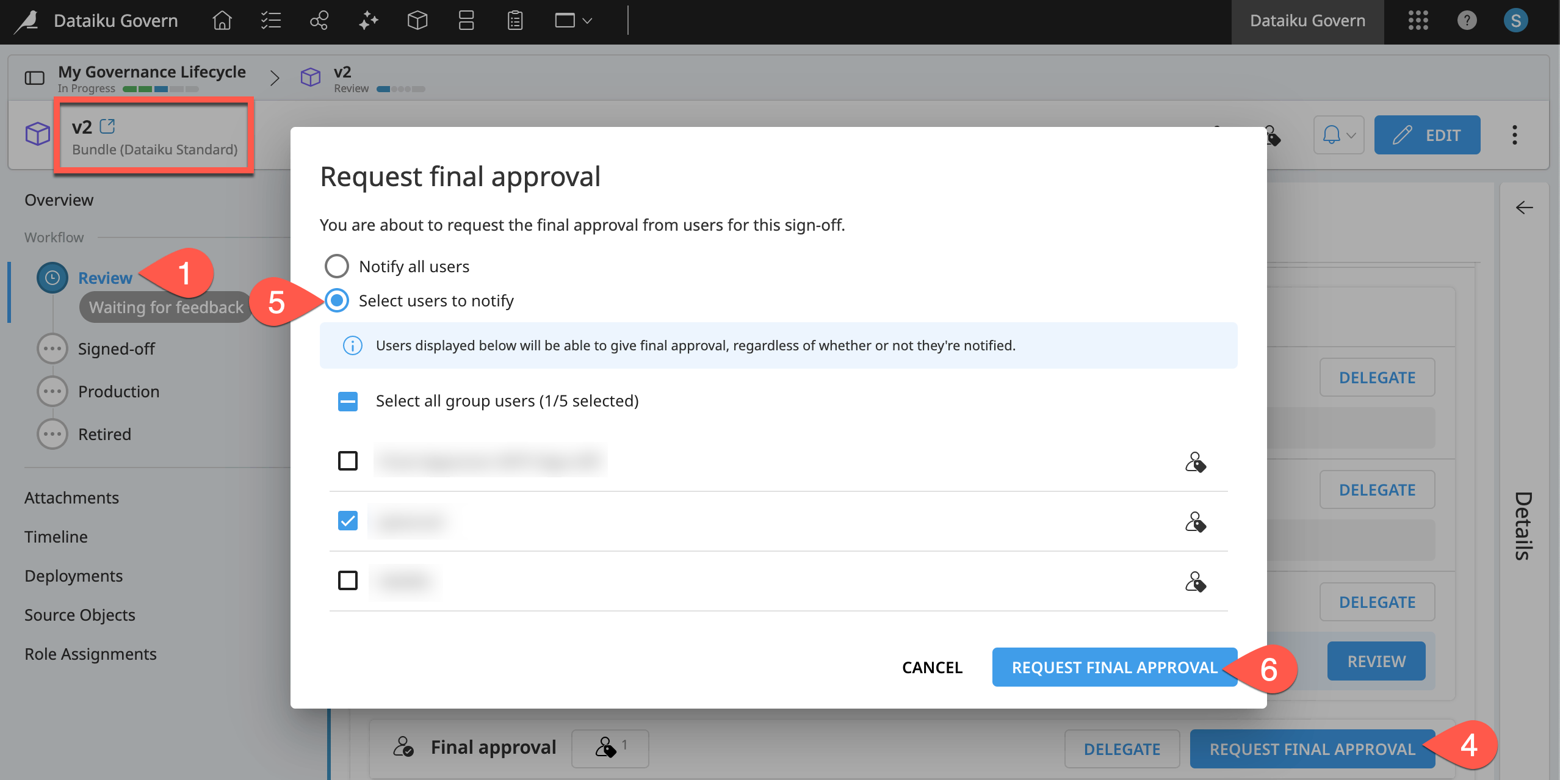
Task: Open the notification bell dropdown
Action: tap(1338, 135)
